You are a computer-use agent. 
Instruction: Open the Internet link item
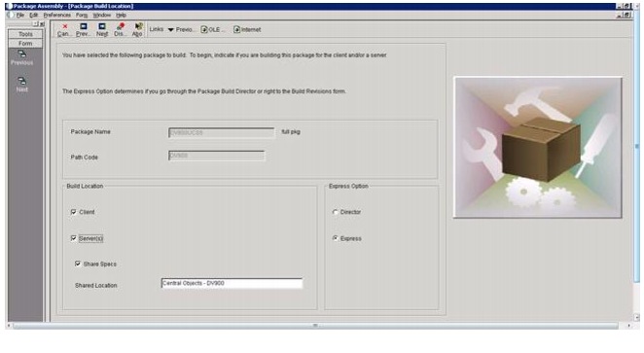(x=247, y=29)
